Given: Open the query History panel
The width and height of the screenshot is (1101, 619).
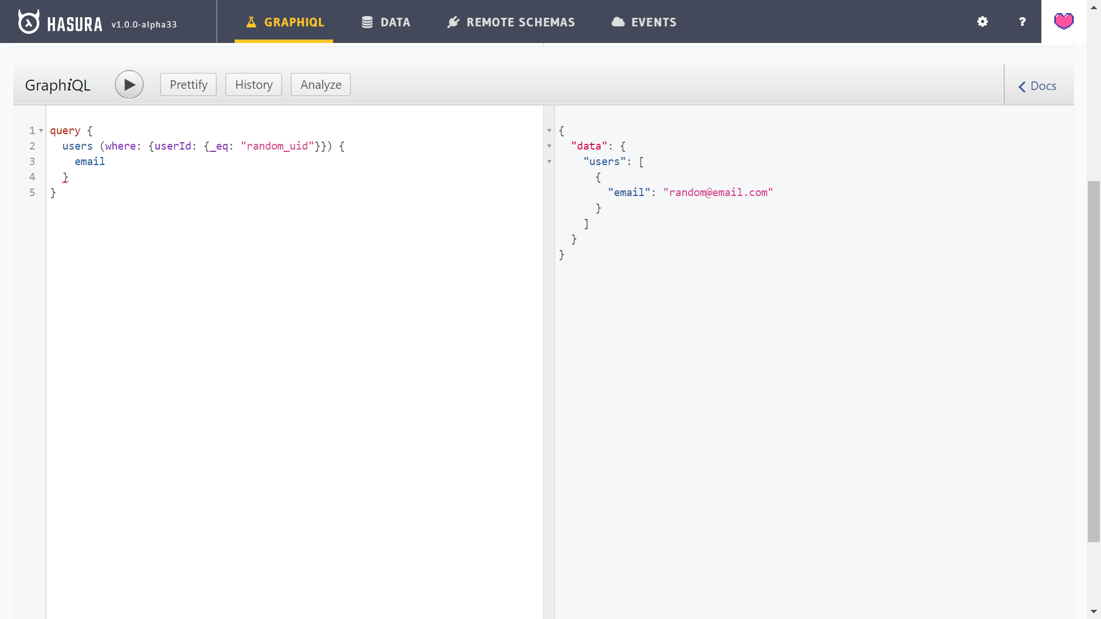Looking at the screenshot, I should pos(253,85).
